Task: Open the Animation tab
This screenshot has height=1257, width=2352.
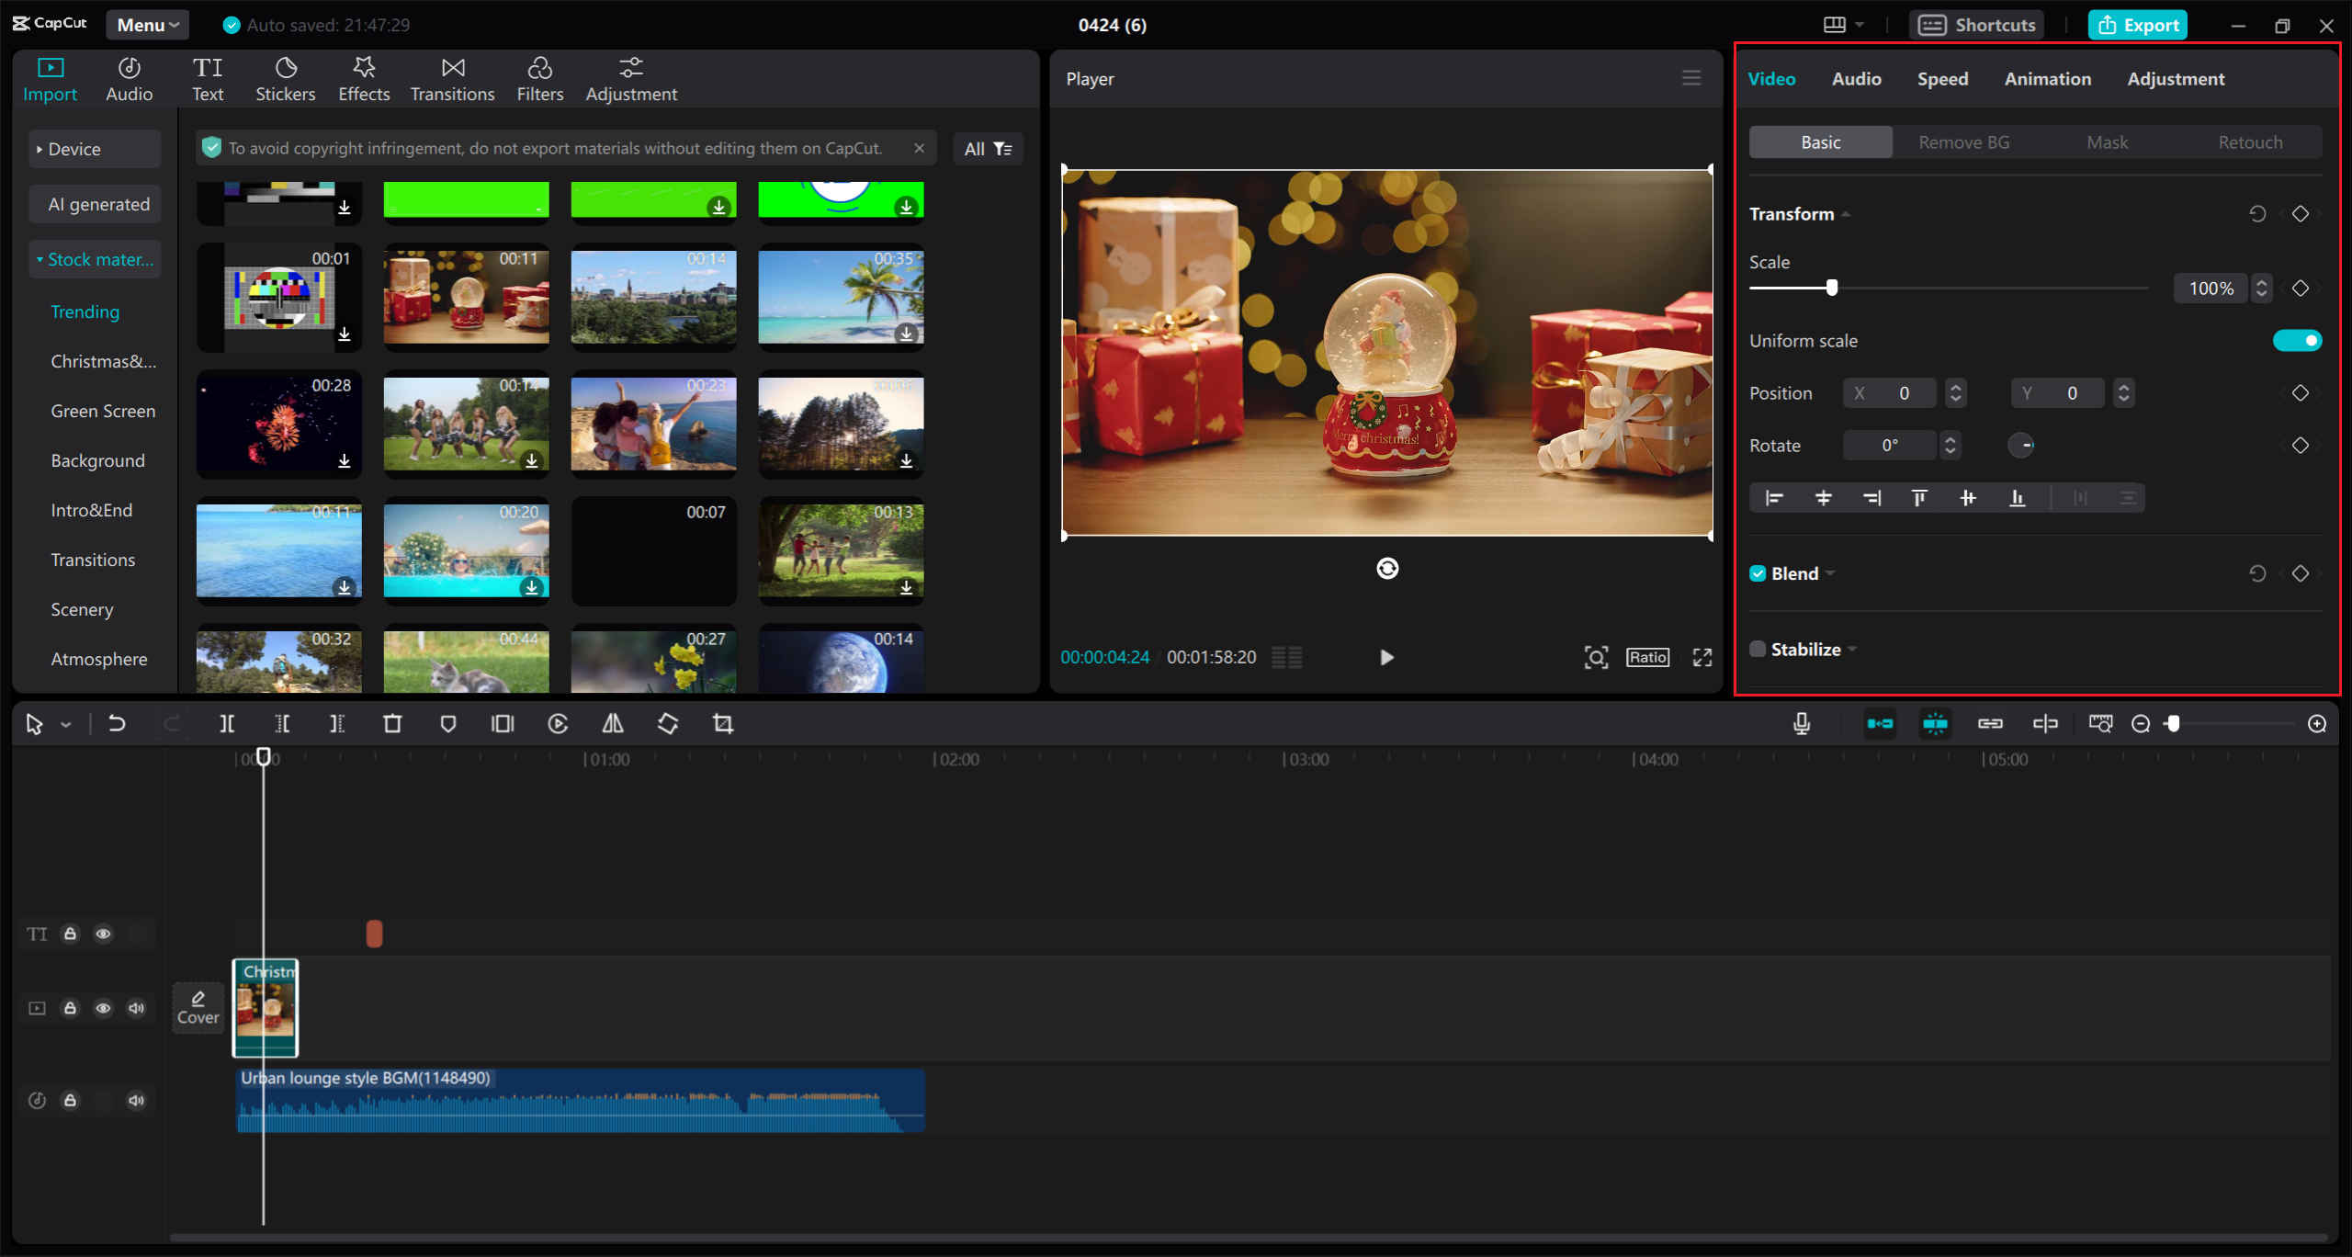Action: 2047,79
